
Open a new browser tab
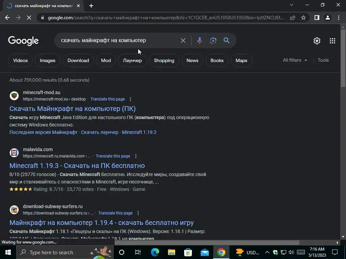coord(91,6)
